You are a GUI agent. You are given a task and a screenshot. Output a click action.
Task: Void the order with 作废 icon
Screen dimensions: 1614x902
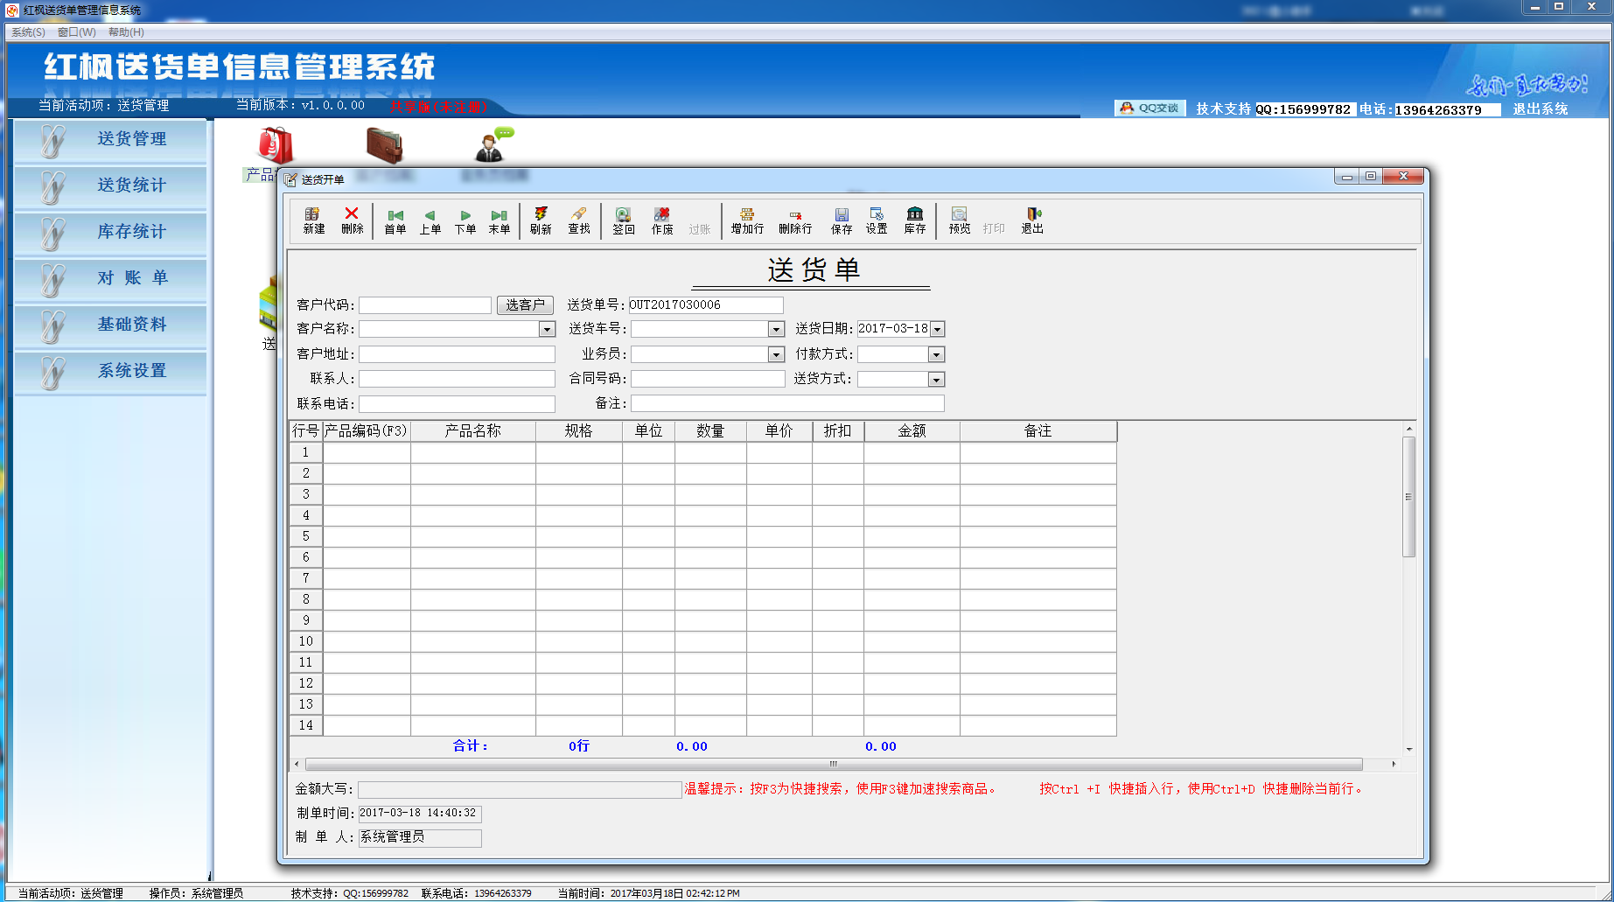point(661,220)
